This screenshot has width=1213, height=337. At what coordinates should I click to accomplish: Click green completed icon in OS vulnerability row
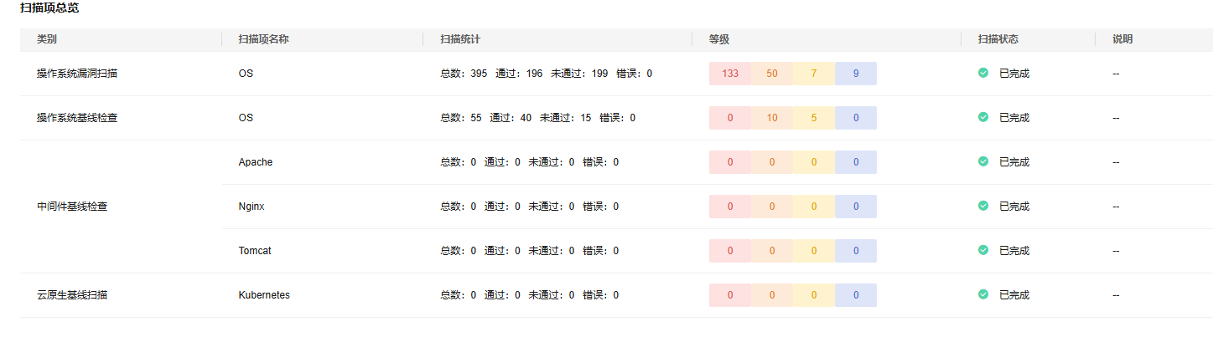983,73
